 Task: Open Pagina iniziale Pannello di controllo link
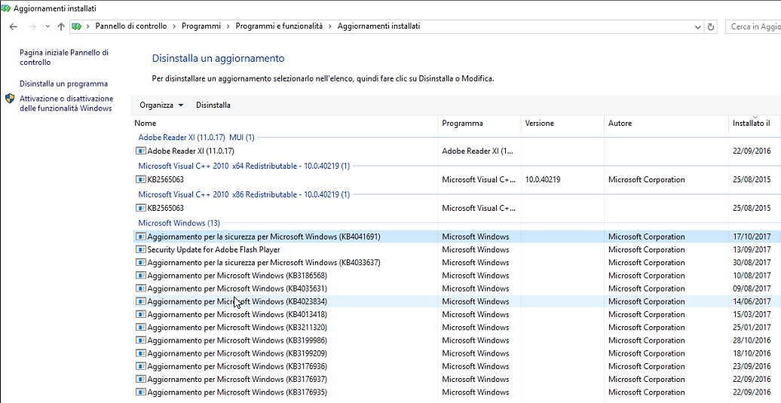click(64, 57)
